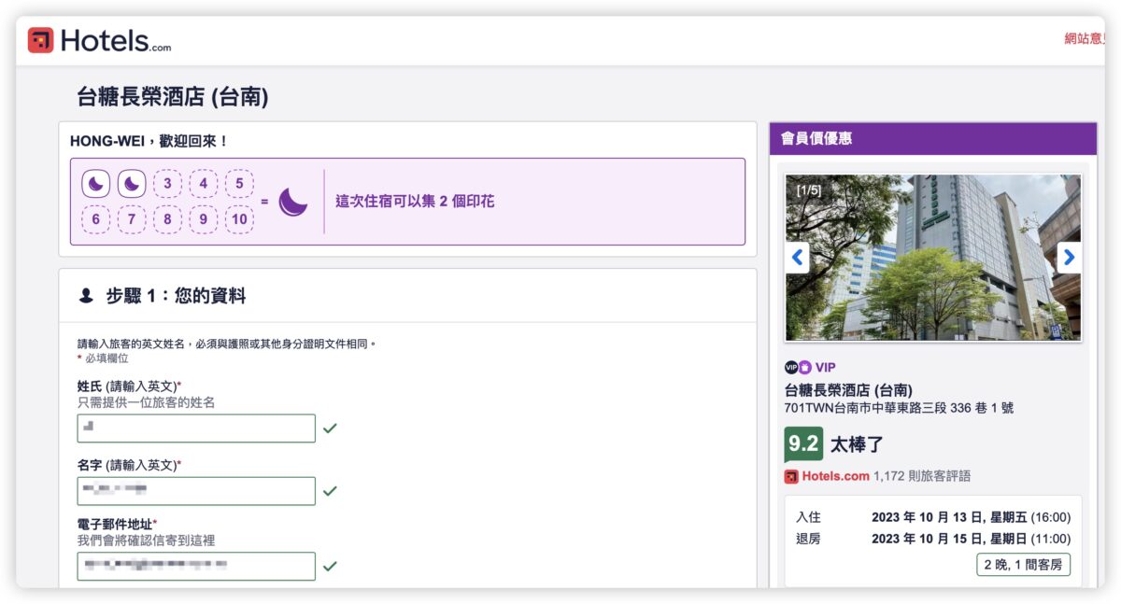Click first collected moon stamp
The width and height of the screenshot is (1121, 604).
tap(95, 184)
